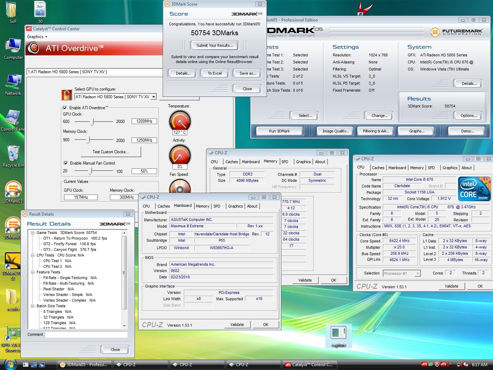493x370 pixels.
Task: Open the SoF folder on the desktop
Action: [x=12, y=13]
